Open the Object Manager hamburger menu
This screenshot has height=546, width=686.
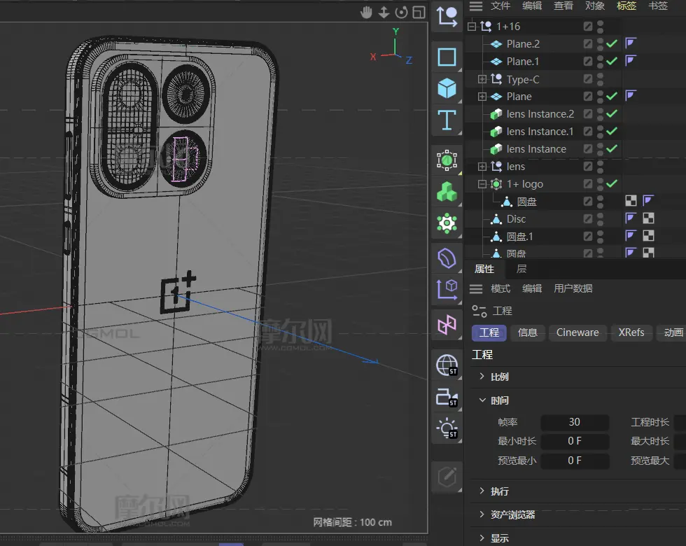coord(475,6)
